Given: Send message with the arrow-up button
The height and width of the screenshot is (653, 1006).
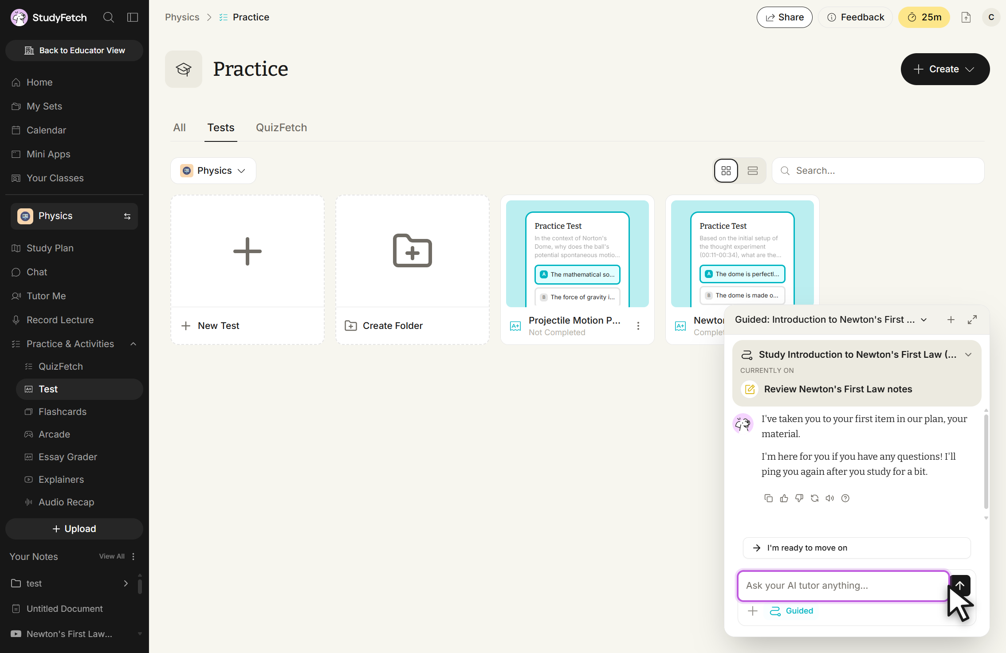Looking at the screenshot, I should 960,586.
